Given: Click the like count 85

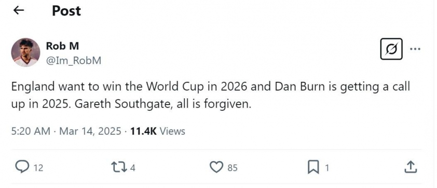Looking at the screenshot, I should point(232,168).
